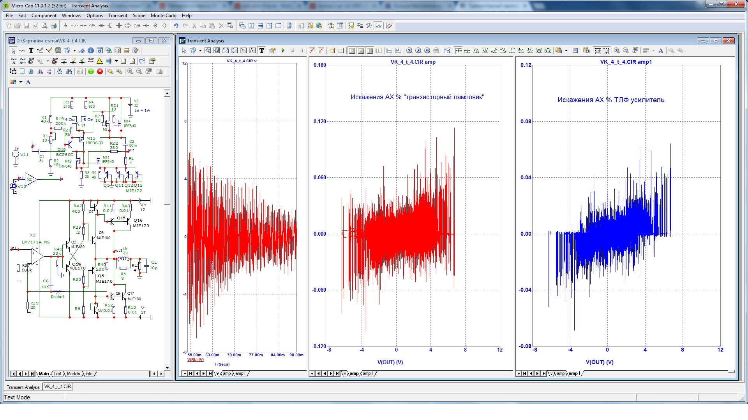Screen dimensions: 748x420
Task: Select Text mode tool in schematic toolbar
Action: [31, 51]
